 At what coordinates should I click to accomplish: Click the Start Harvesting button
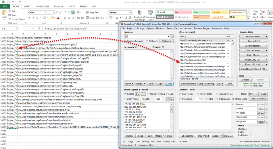tap(188, 84)
